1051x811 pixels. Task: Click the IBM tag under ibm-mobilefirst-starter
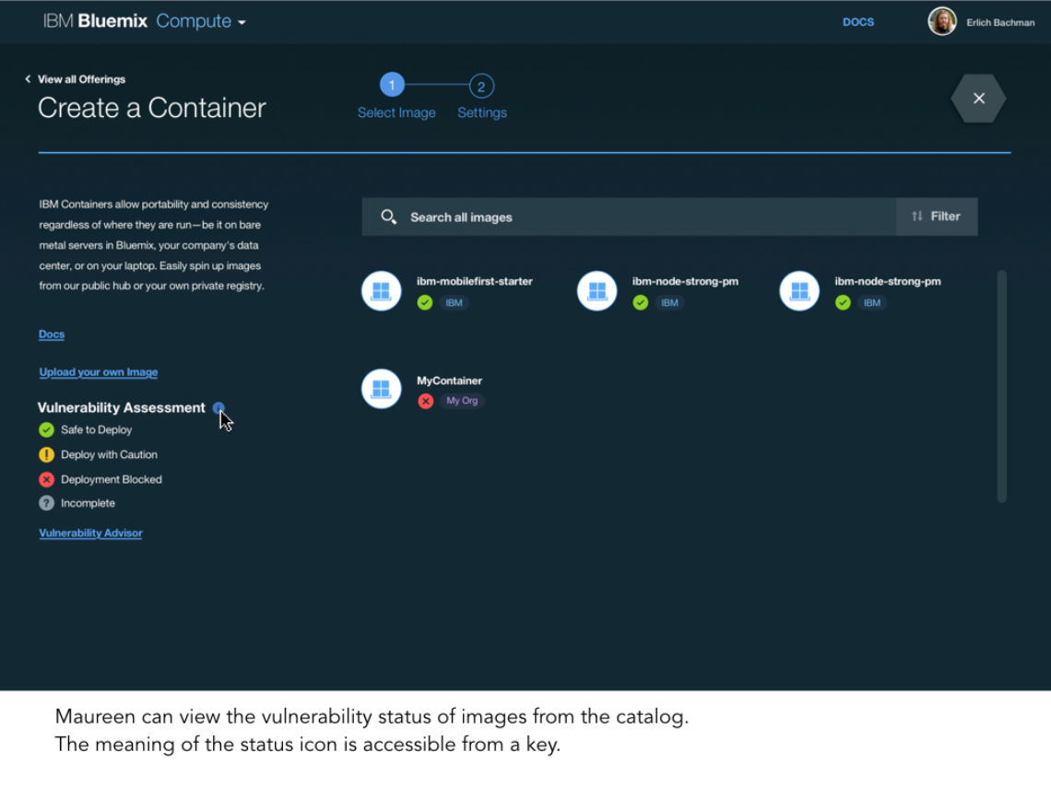point(455,303)
